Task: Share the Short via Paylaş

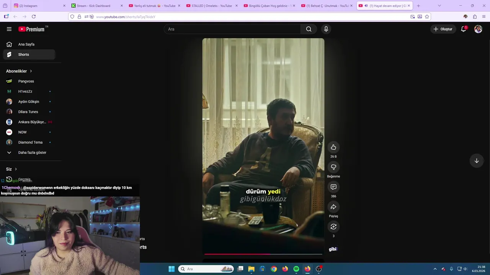Action: (333, 207)
